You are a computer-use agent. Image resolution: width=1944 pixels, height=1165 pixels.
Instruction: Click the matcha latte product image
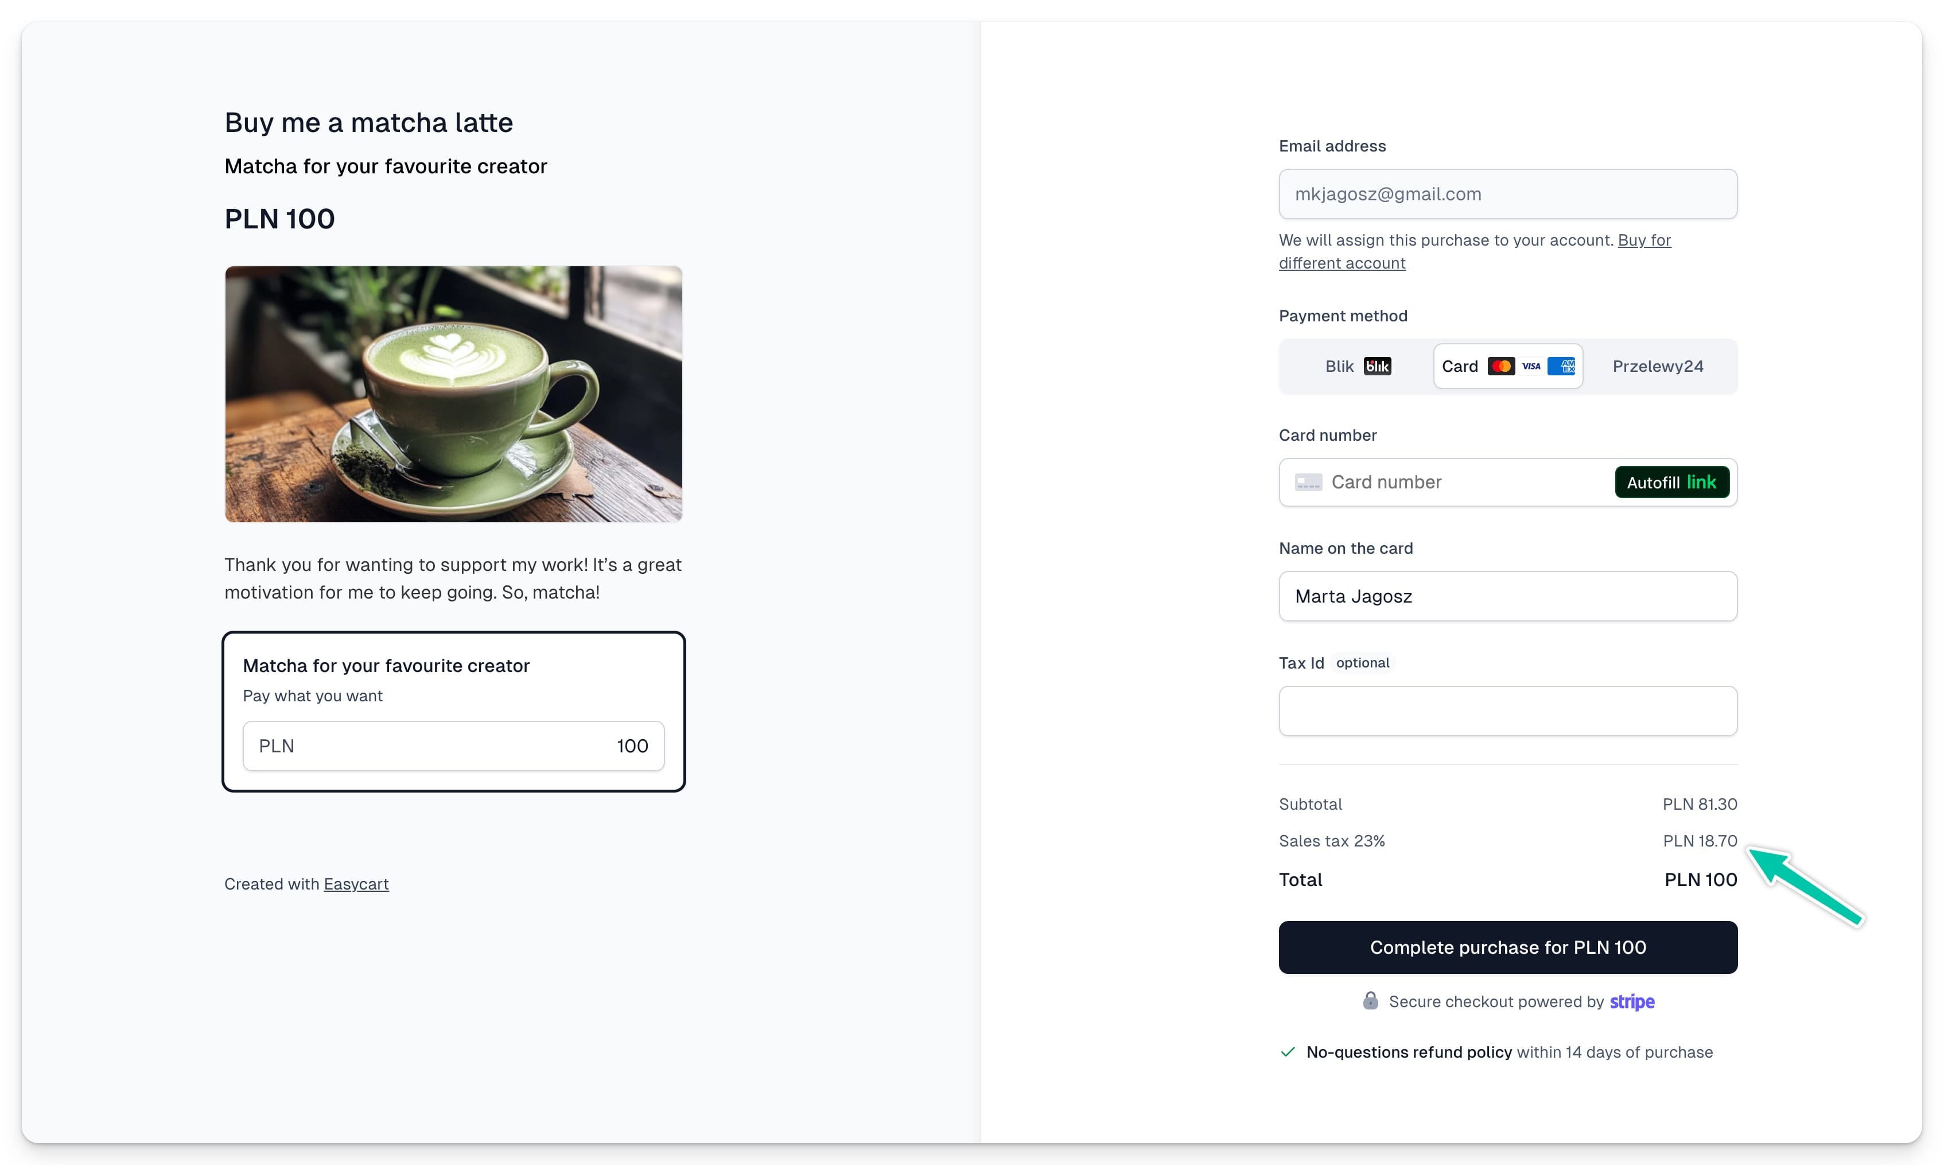tap(454, 394)
